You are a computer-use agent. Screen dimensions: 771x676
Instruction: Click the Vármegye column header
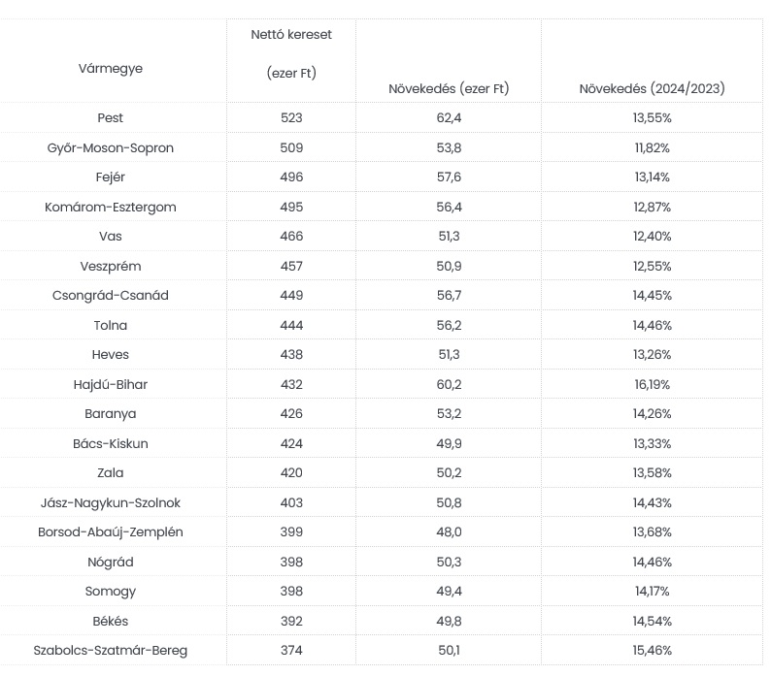click(111, 68)
